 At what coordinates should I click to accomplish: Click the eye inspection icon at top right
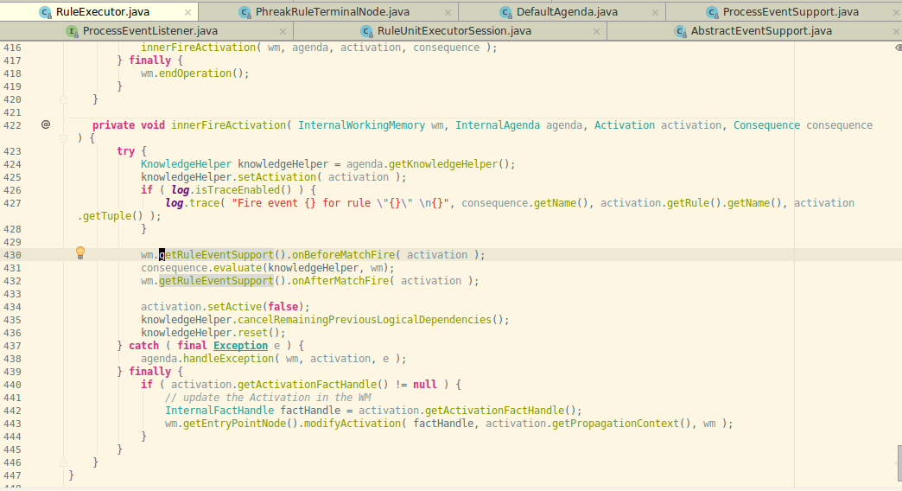[898, 48]
